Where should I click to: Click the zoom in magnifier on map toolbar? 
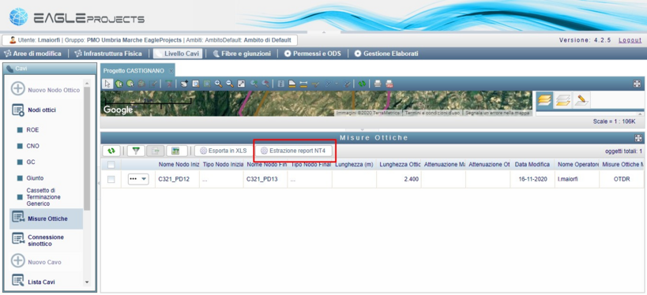[x=218, y=84]
